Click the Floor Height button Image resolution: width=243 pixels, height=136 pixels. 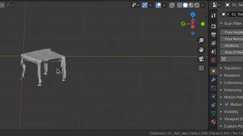[232, 32]
